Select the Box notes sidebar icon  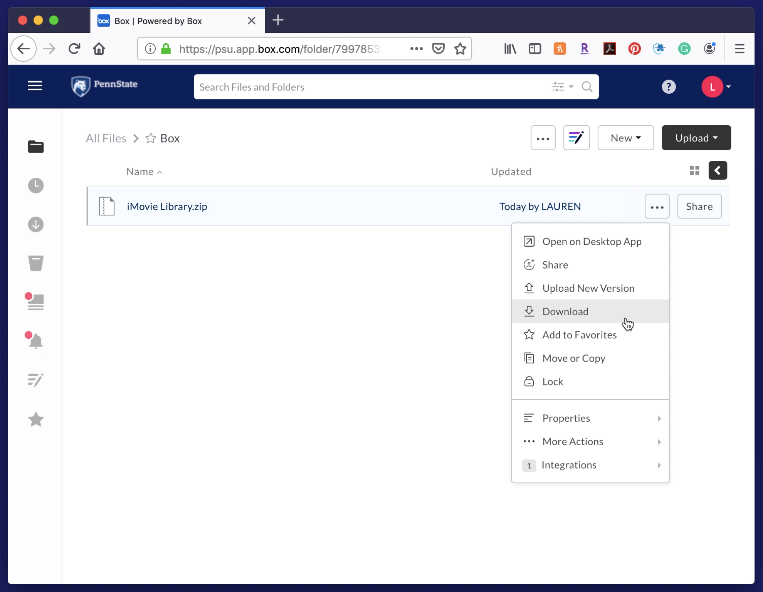coord(35,380)
